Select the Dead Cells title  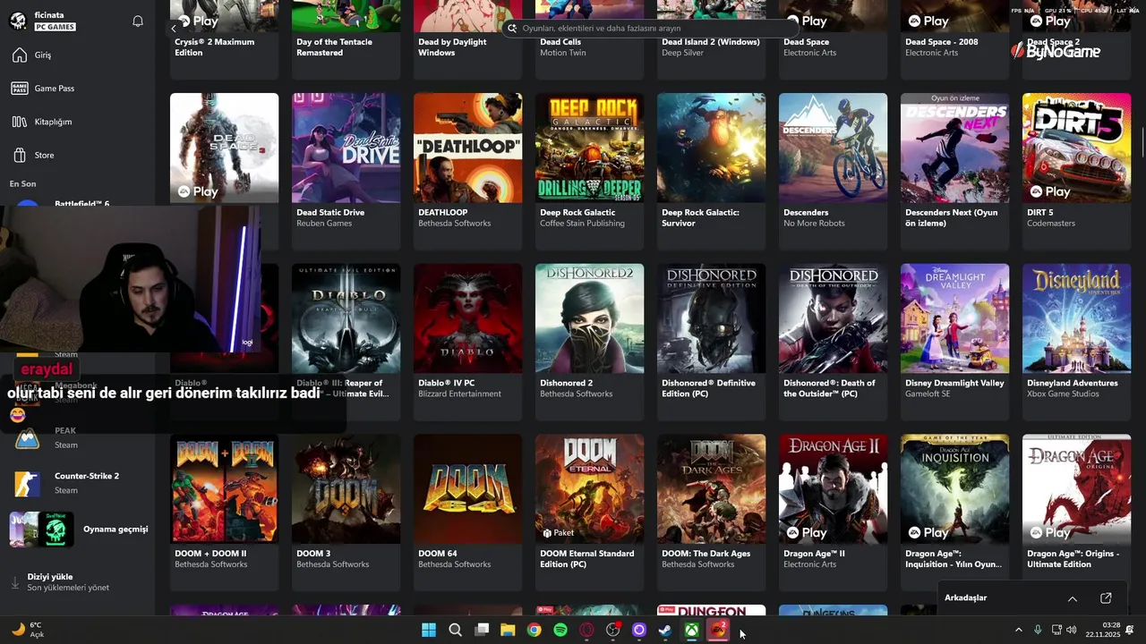(560, 42)
